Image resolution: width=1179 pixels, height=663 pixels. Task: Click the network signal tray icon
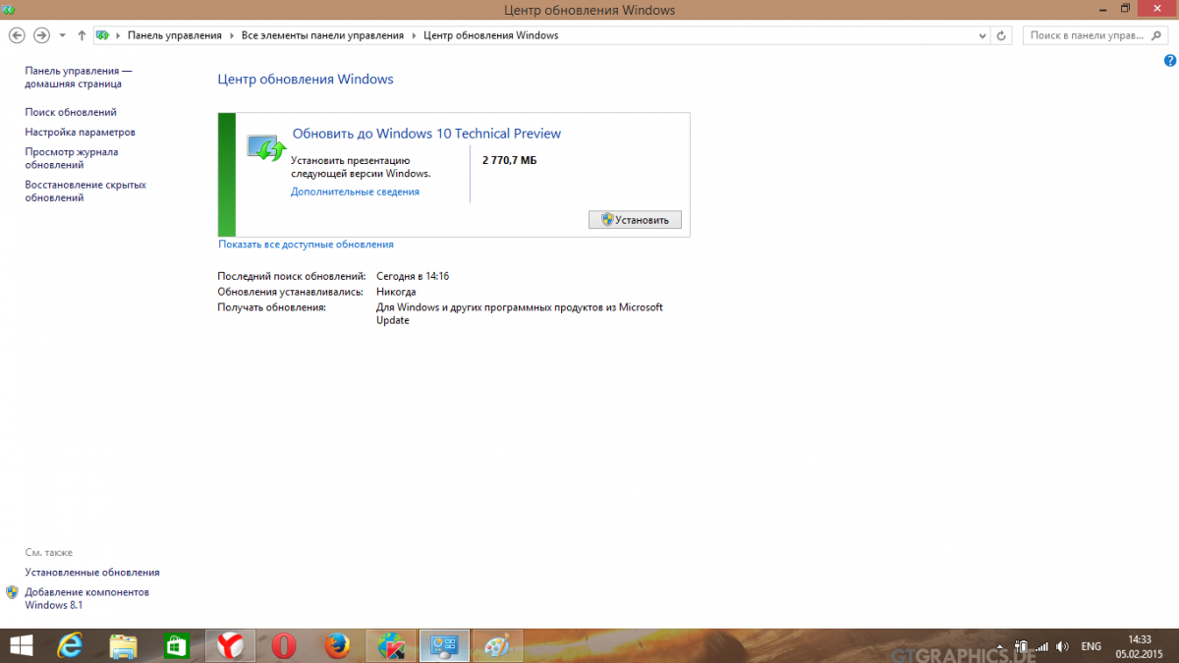click(x=1042, y=646)
